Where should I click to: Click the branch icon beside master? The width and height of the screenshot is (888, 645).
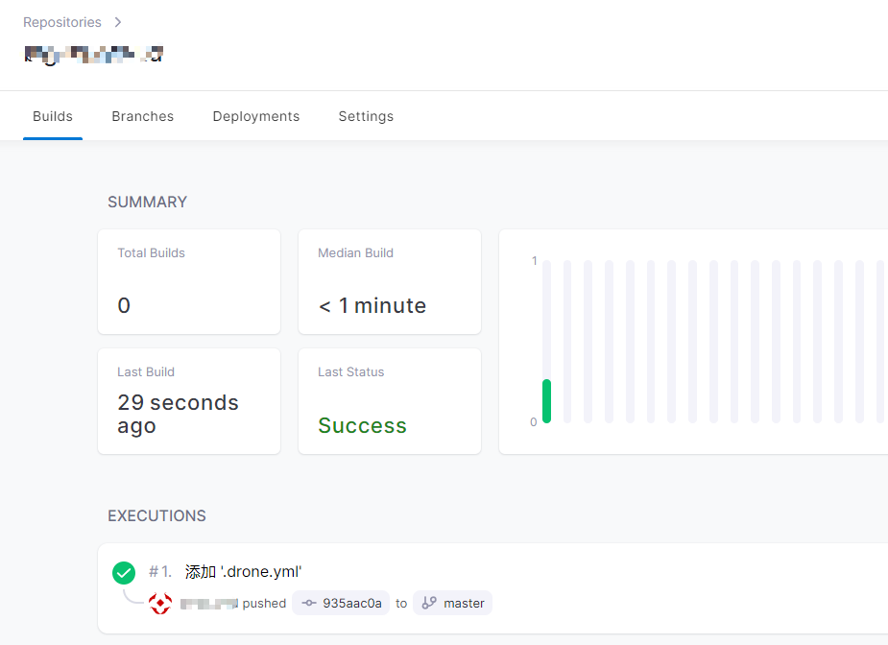click(x=429, y=603)
